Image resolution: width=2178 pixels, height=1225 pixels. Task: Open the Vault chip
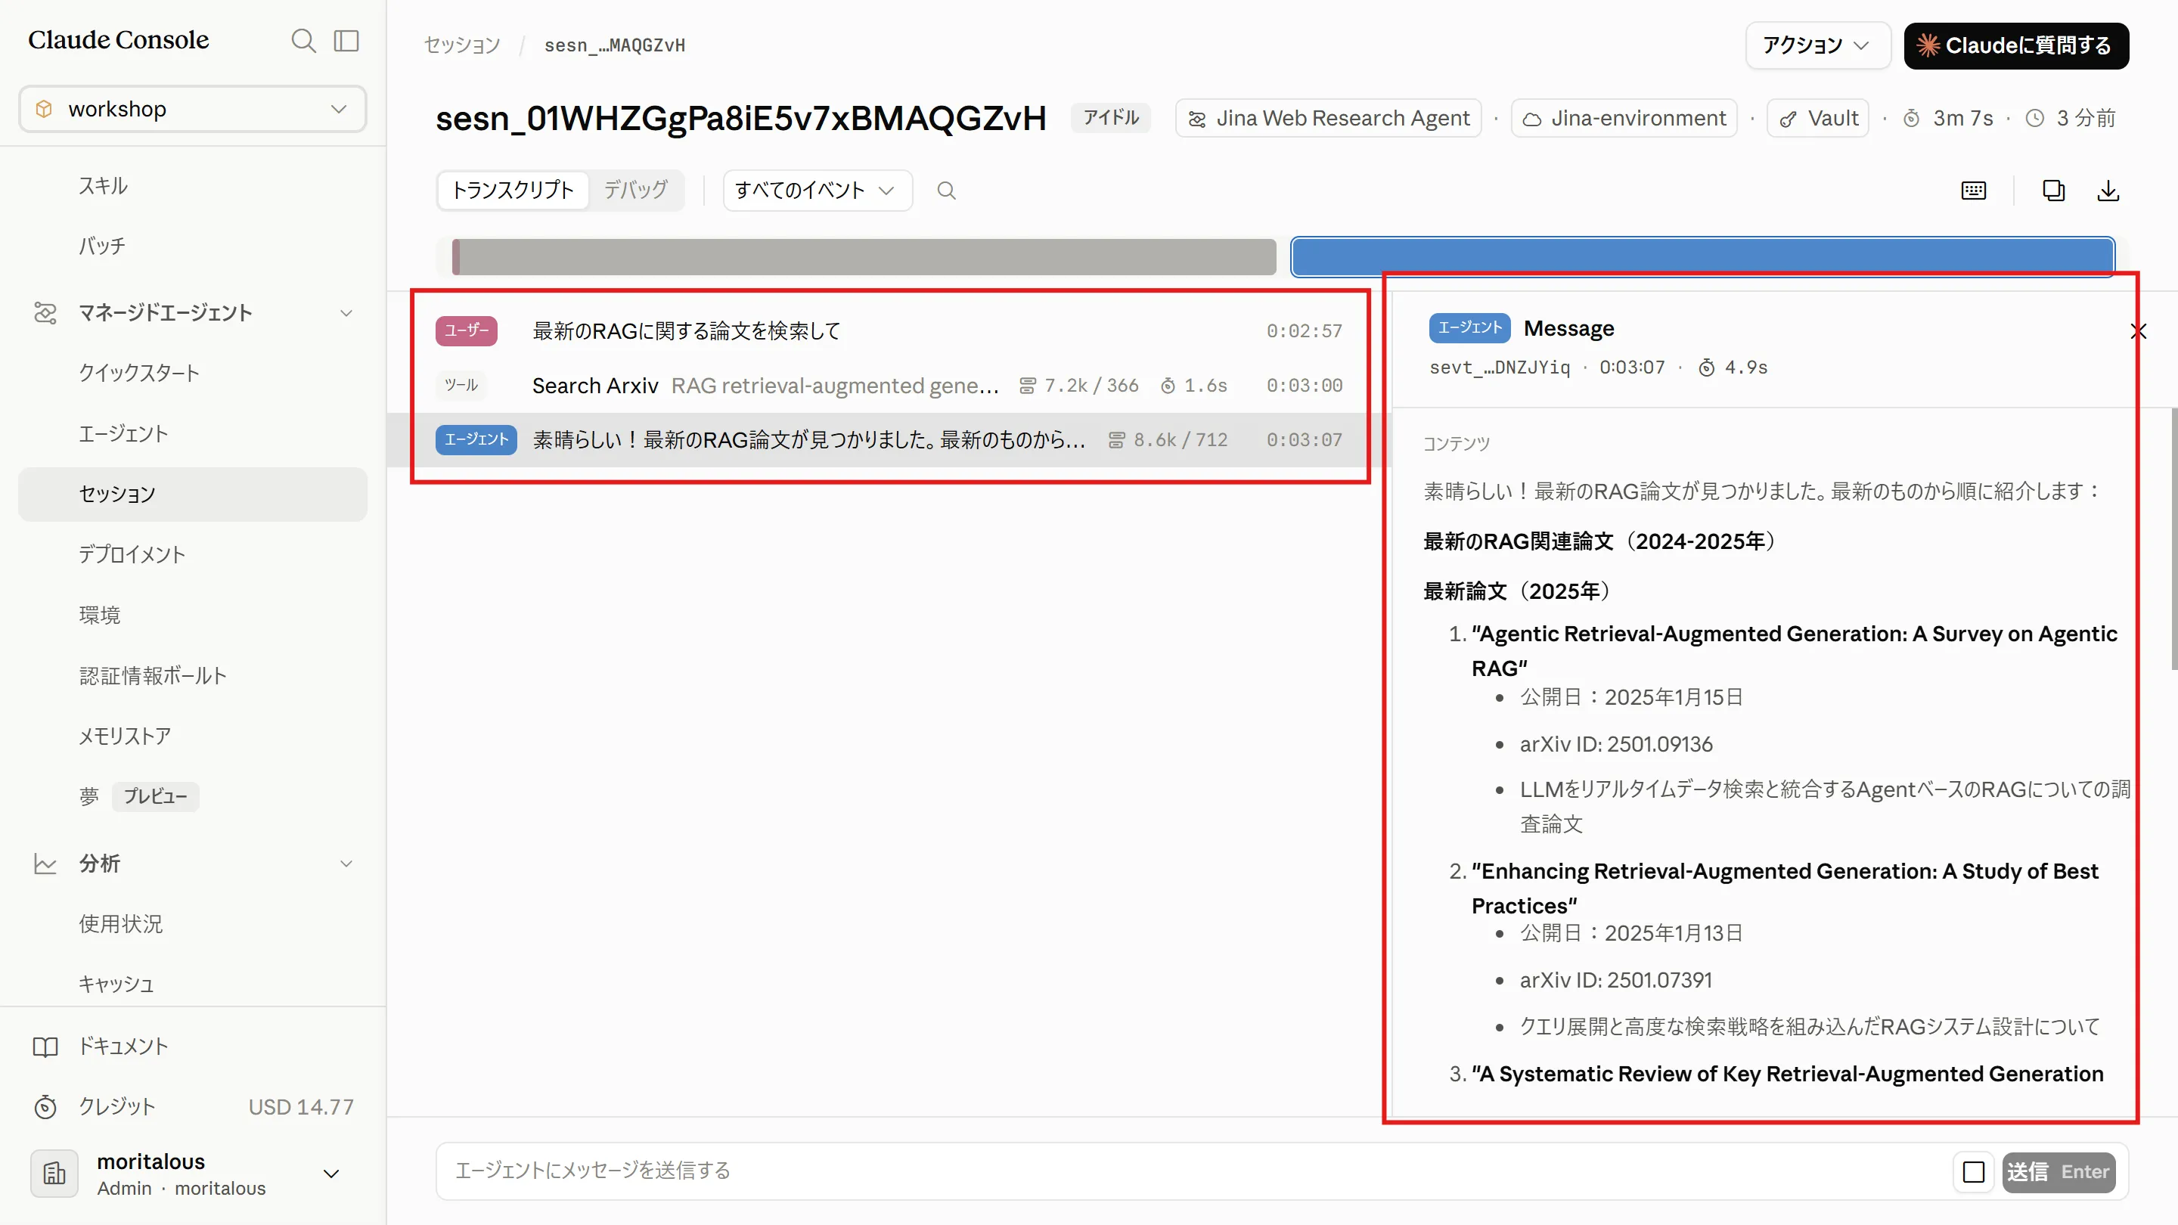click(1818, 119)
